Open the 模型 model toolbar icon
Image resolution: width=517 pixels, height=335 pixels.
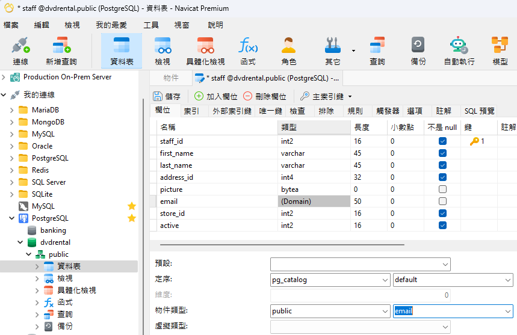click(x=500, y=51)
